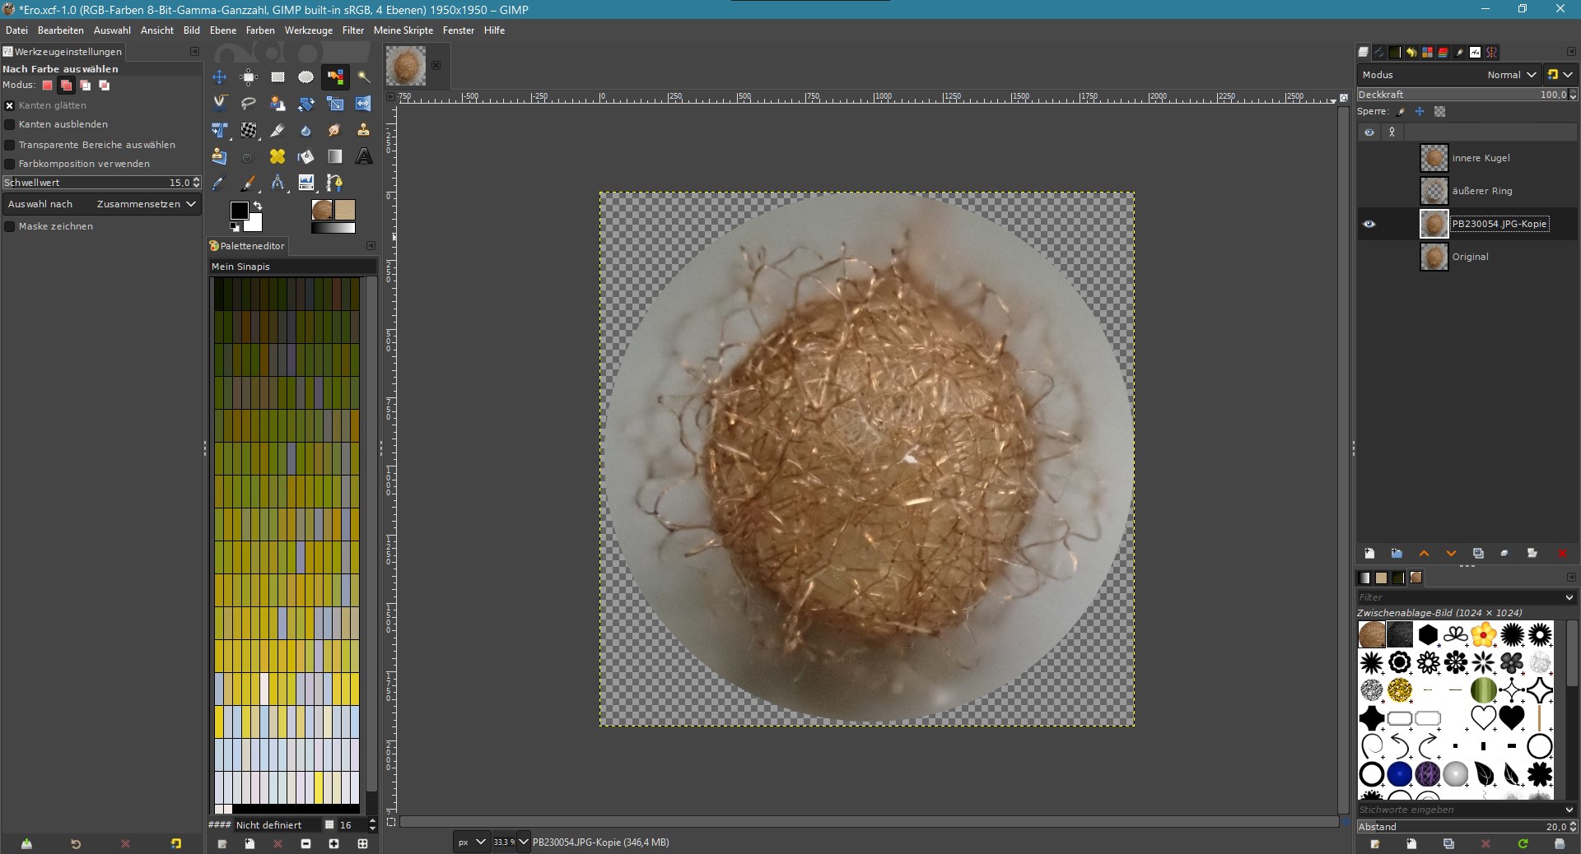Select the Move tool
The image size is (1581, 854).
(x=220, y=77)
